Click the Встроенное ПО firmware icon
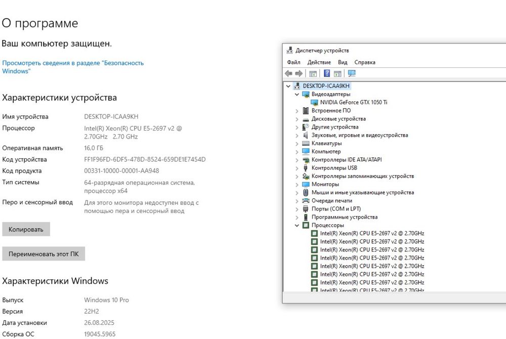Viewport: 506px width, 339px height. (306, 111)
